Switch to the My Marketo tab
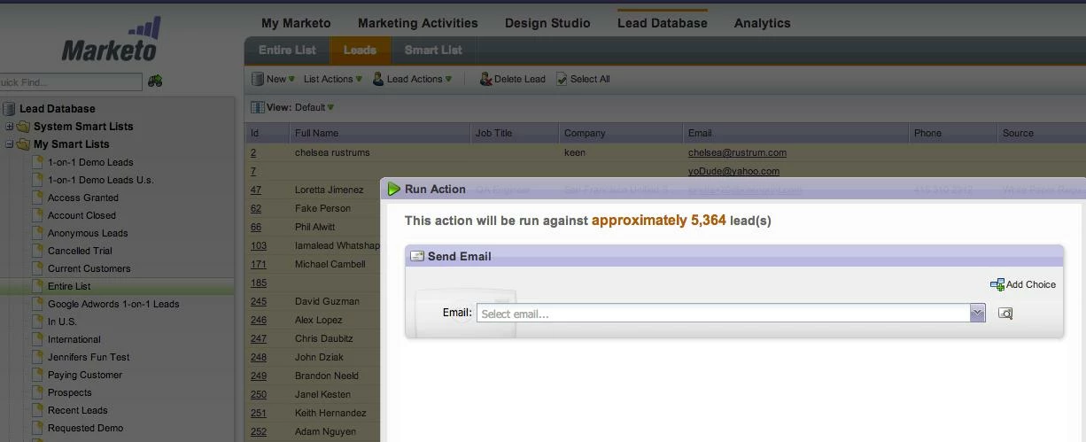Viewport: 1086px width, 442px height. tap(296, 23)
